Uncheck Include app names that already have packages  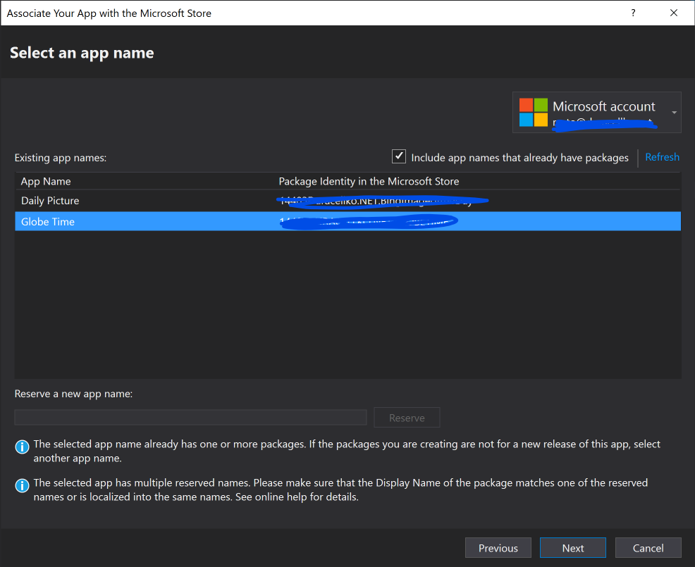coord(399,156)
